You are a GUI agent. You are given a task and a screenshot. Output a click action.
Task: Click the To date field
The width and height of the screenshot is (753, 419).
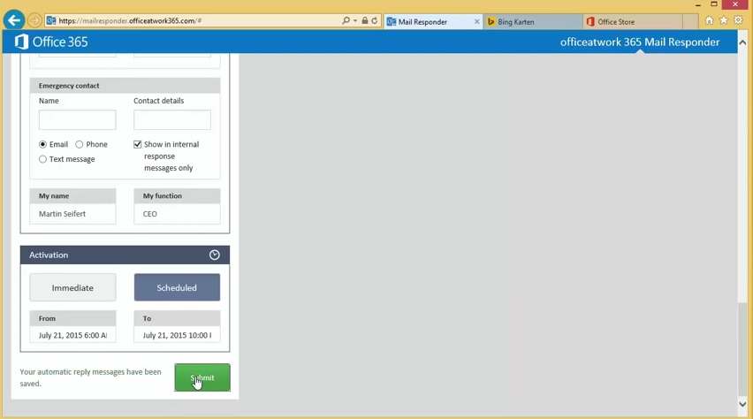177,335
